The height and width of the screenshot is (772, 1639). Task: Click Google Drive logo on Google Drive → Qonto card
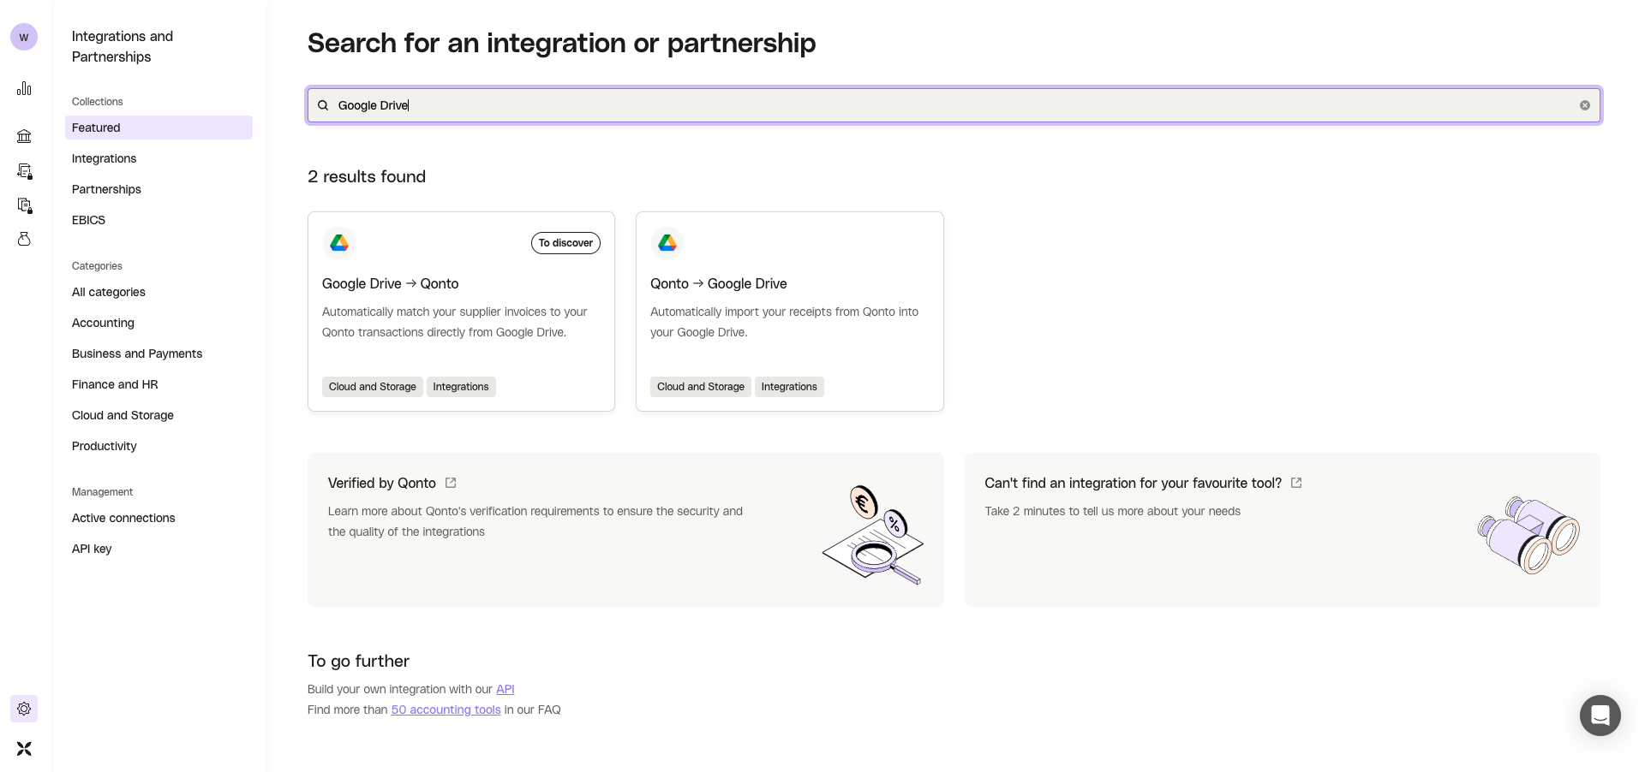(339, 243)
